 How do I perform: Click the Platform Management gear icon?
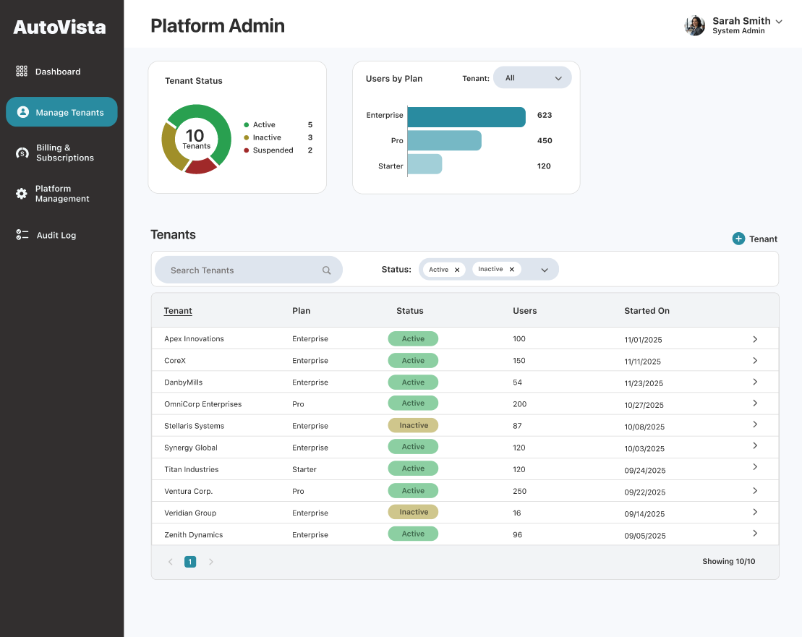pos(22,194)
